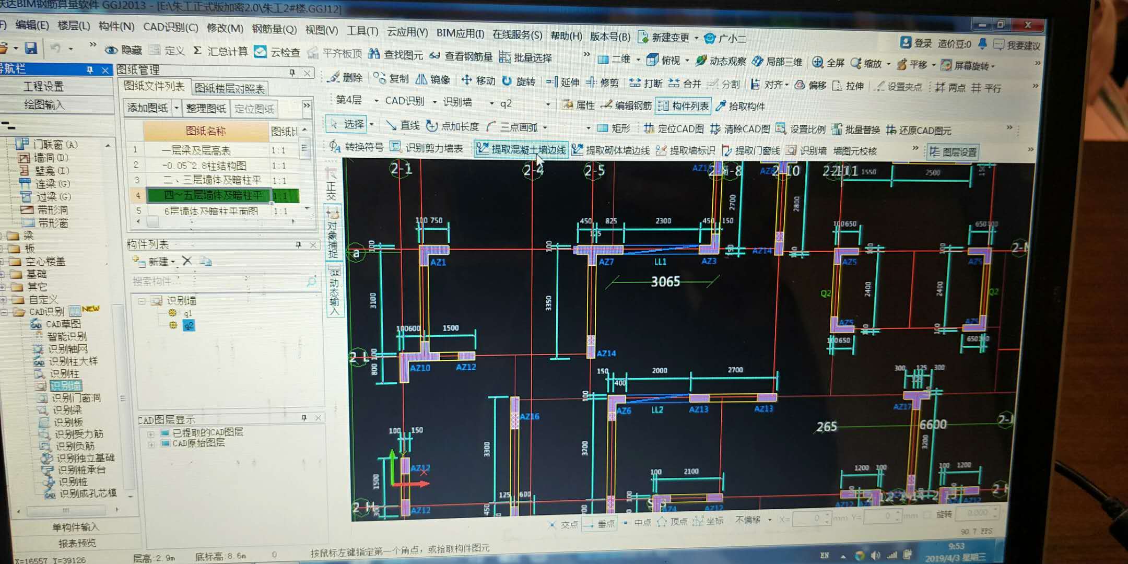Open the 第4层 floor dropdown
Image resolution: width=1128 pixels, height=564 pixels.
(376, 100)
